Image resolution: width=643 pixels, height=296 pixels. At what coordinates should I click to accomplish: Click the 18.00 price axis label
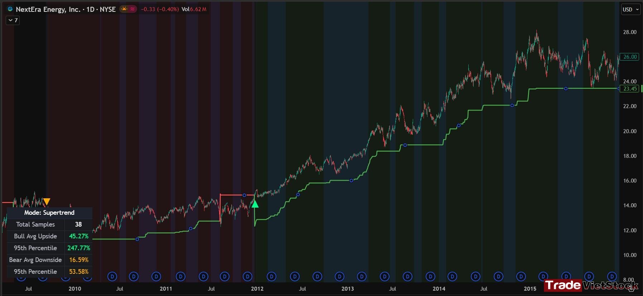coord(630,156)
